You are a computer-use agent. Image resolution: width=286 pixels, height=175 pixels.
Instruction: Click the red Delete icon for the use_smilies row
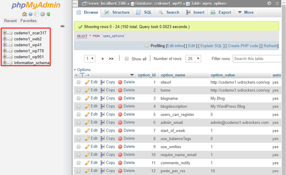coord(120,147)
